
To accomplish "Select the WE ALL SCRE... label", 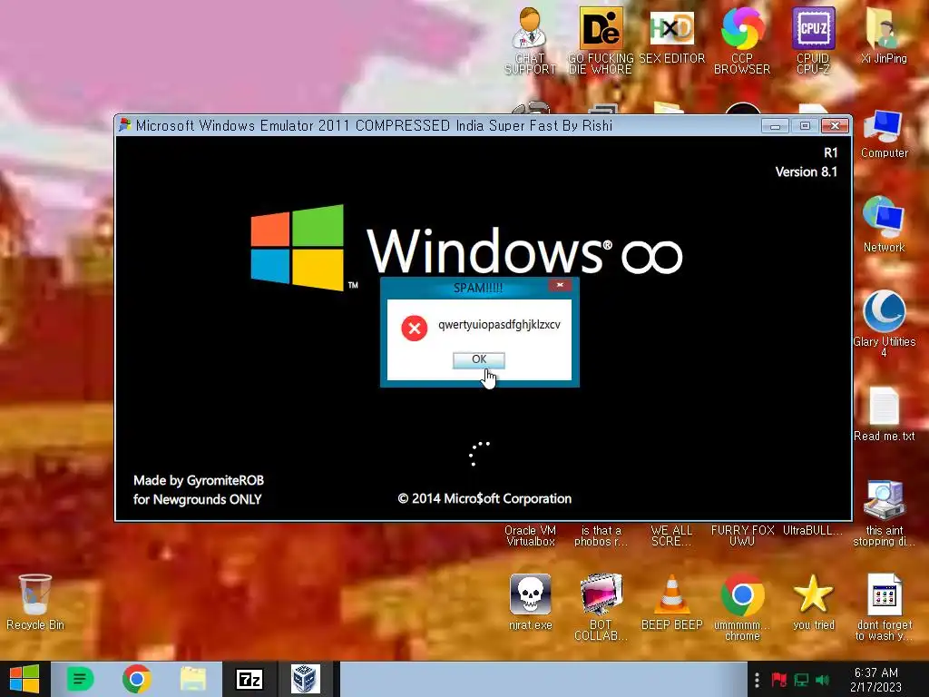I will (x=671, y=535).
